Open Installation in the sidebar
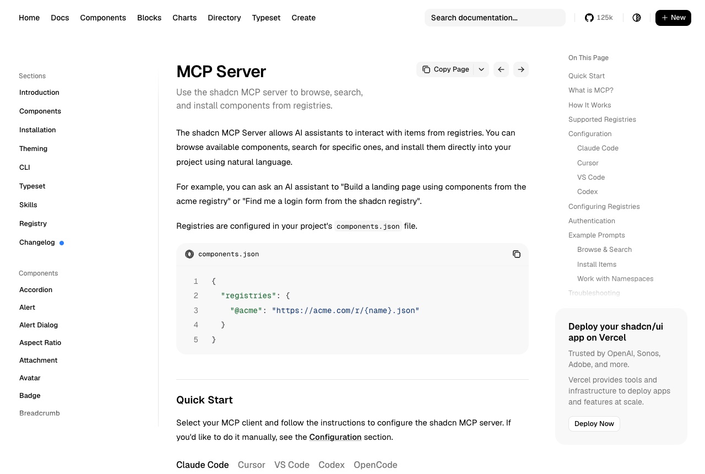This screenshot has height=474, width=705. (37, 130)
